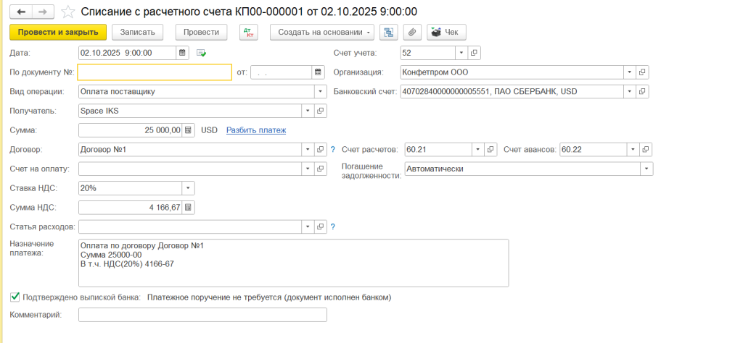Open the Получатель Space IKS record
This screenshot has height=343, width=743.
point(321,111)
